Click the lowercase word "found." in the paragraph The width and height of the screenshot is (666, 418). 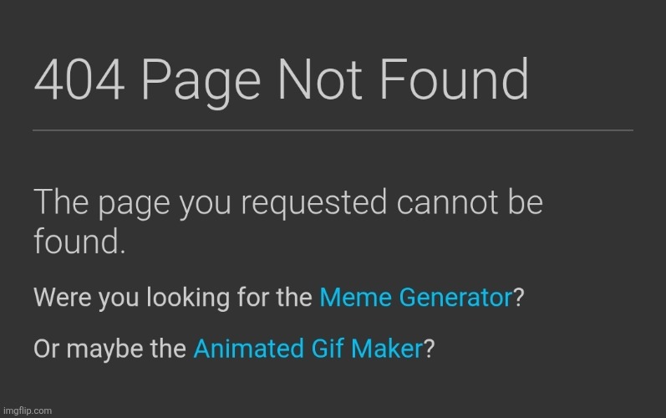pyautogui.click(x=79, y=242)
